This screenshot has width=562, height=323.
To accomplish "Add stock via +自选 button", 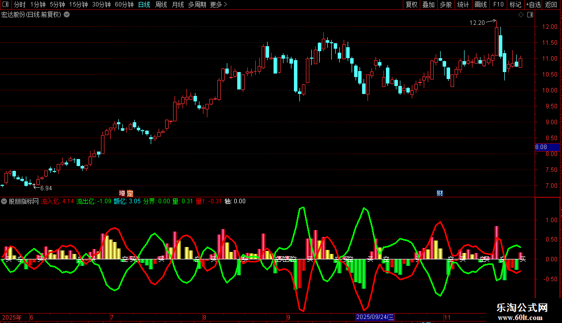I will 533,4.
